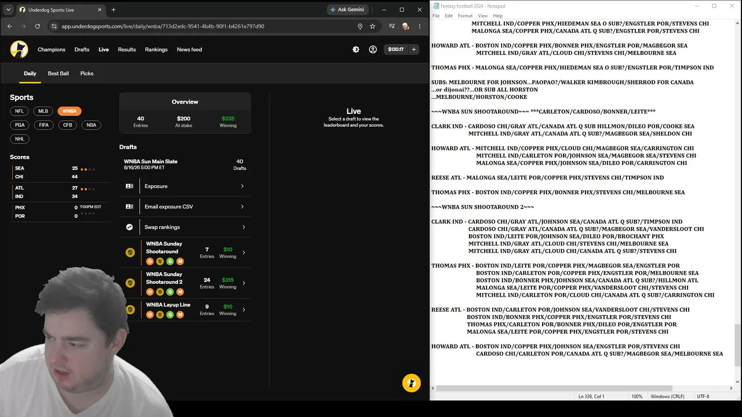Select the NFL sport chip
Image resolution: width=742 pixels, height=417 pixels.
(x=20, y=111)
